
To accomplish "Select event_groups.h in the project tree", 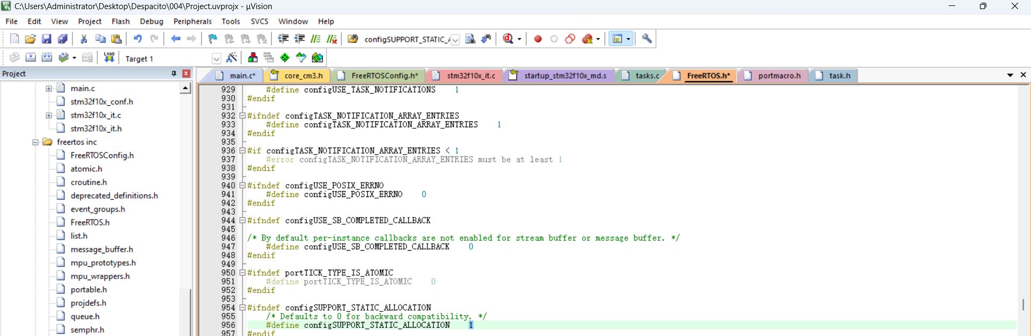I will pos(97,209).
